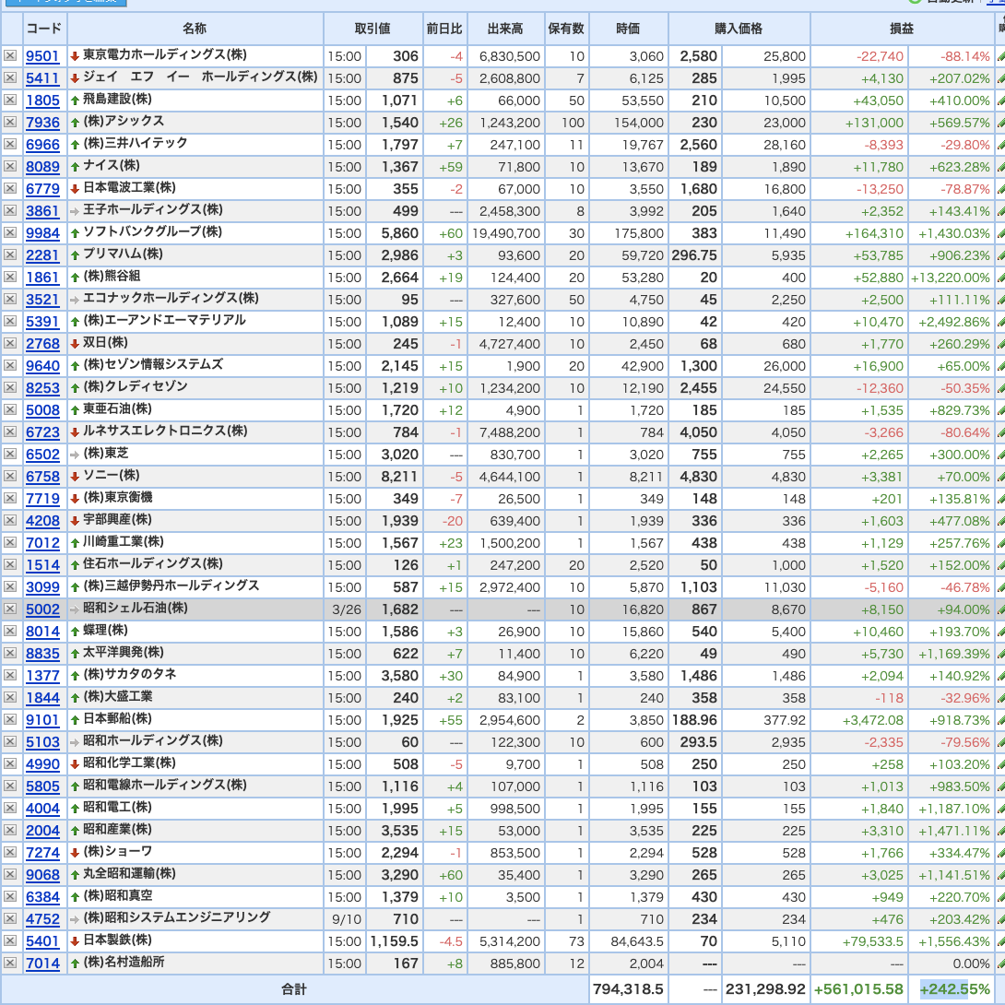Click the 購入価格 column header
This screenshot has width=1005, height=1005.
click(x=739, y=29)
